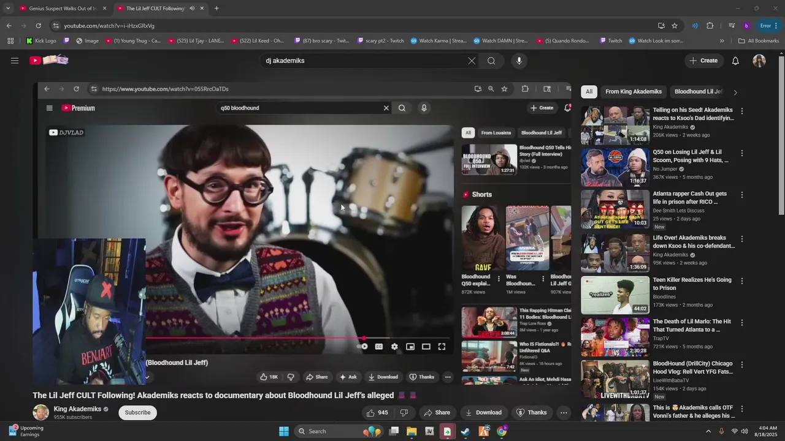This screenshot has width=785, height=441.
Task: Mute the playing tab's audio
Action: point(193,9)
